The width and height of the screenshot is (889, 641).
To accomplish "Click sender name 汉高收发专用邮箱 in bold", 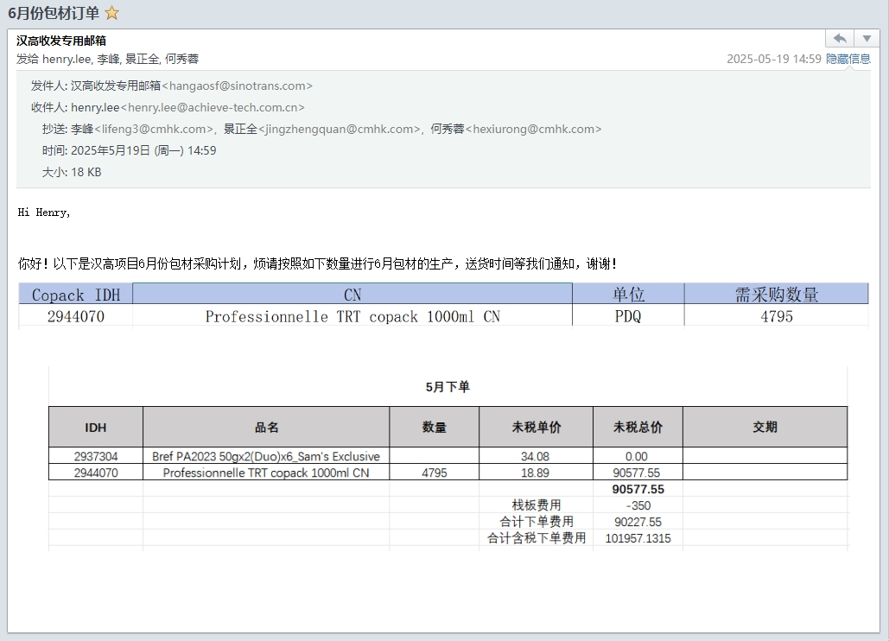I will pyautogui.click(x=61, y=41).
